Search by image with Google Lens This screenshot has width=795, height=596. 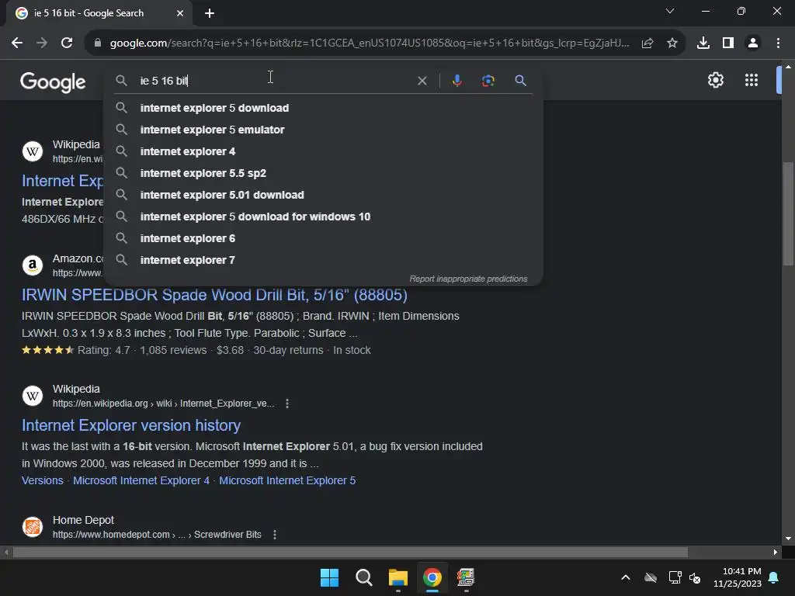click(x=488, y=81)
